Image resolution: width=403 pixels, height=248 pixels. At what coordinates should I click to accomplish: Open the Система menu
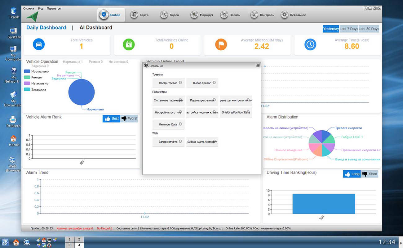(29, 8)
